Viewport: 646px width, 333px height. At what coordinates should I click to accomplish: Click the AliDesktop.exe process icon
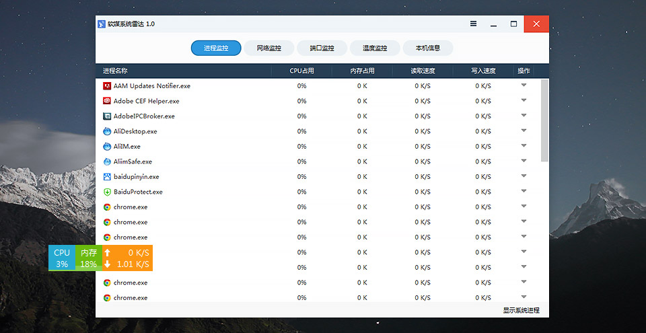tap(107, 131)
